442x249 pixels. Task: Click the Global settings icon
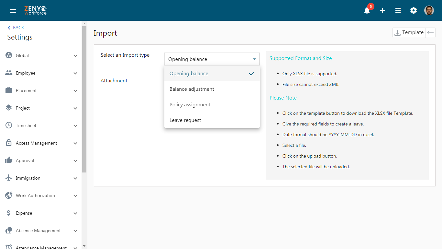pyautogui.click(x=9, y=55)
